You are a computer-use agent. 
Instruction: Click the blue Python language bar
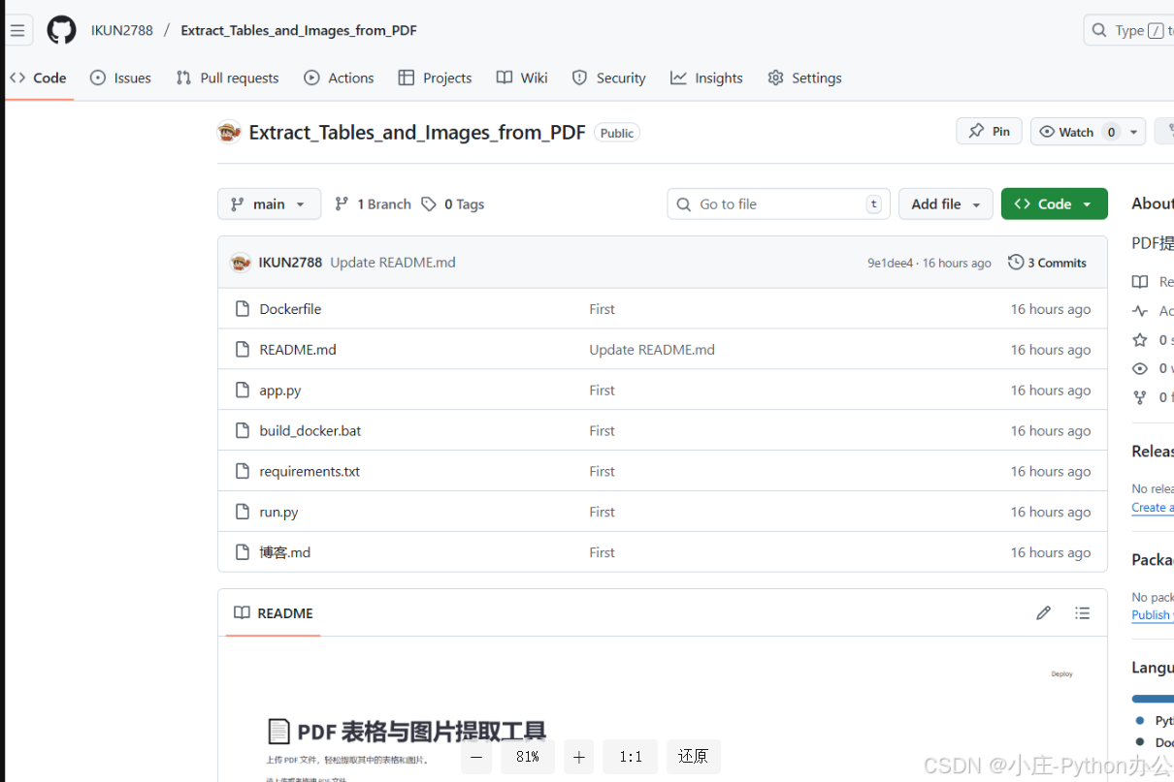point(1153,698)
